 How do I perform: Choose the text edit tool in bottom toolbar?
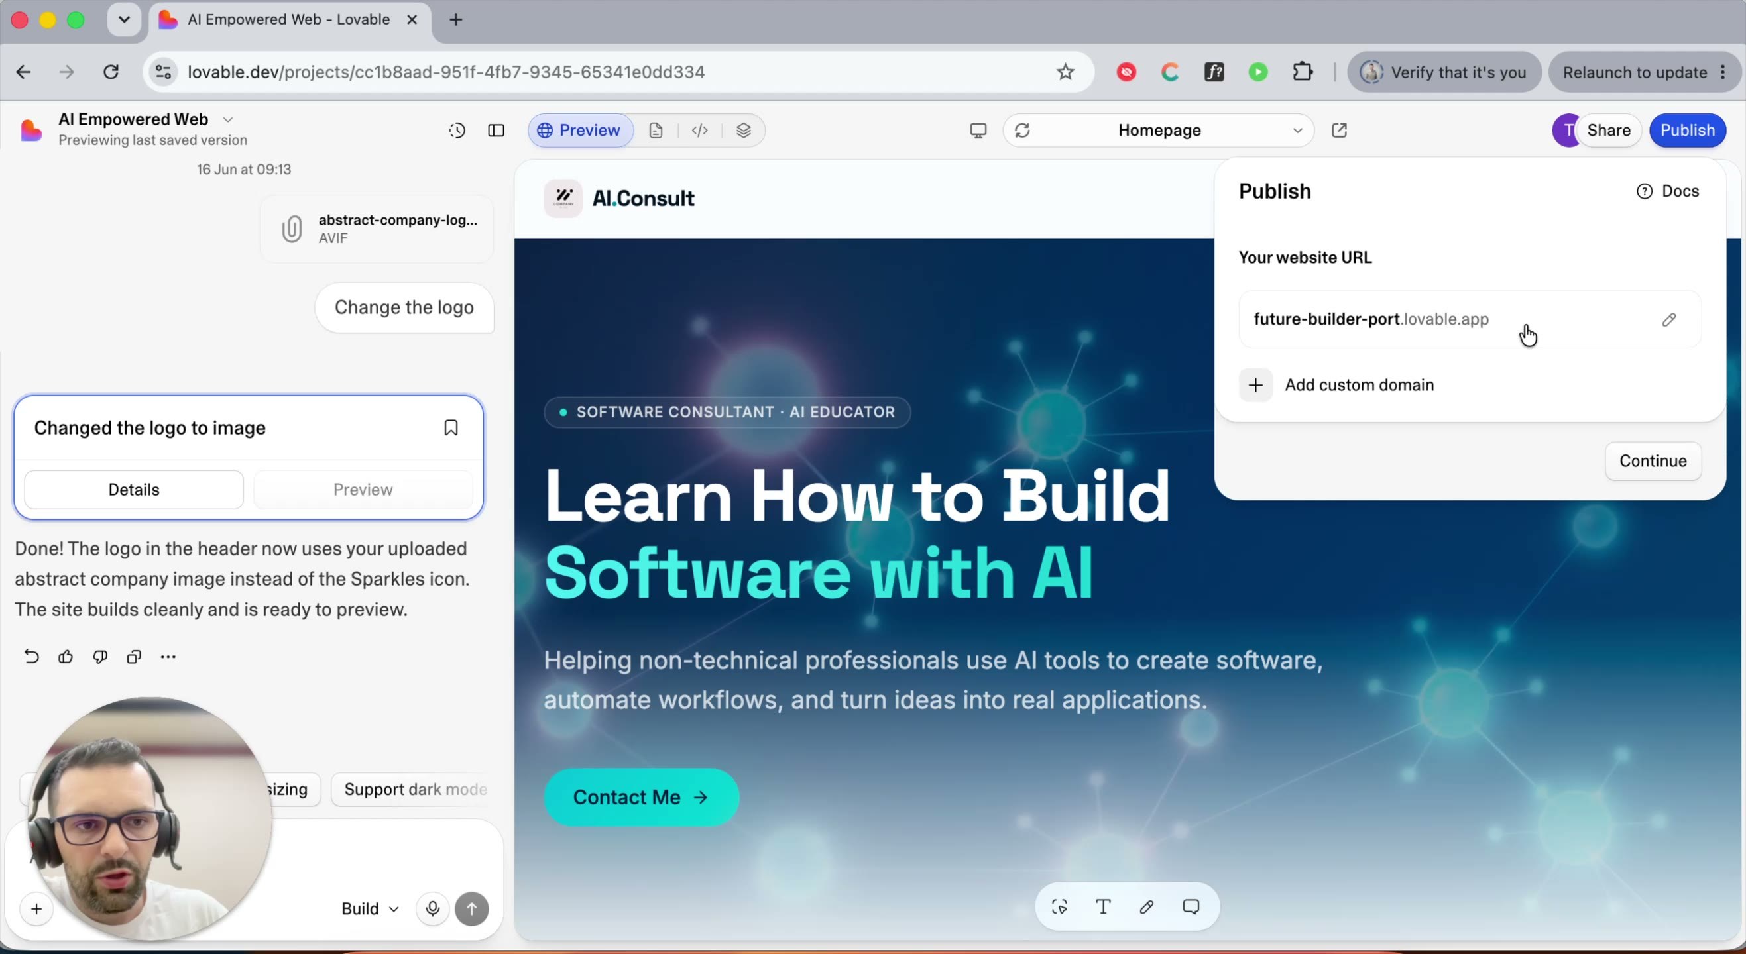point(1104,906)
